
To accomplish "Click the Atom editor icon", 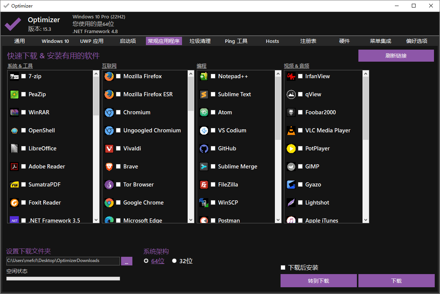I will 204,112.
